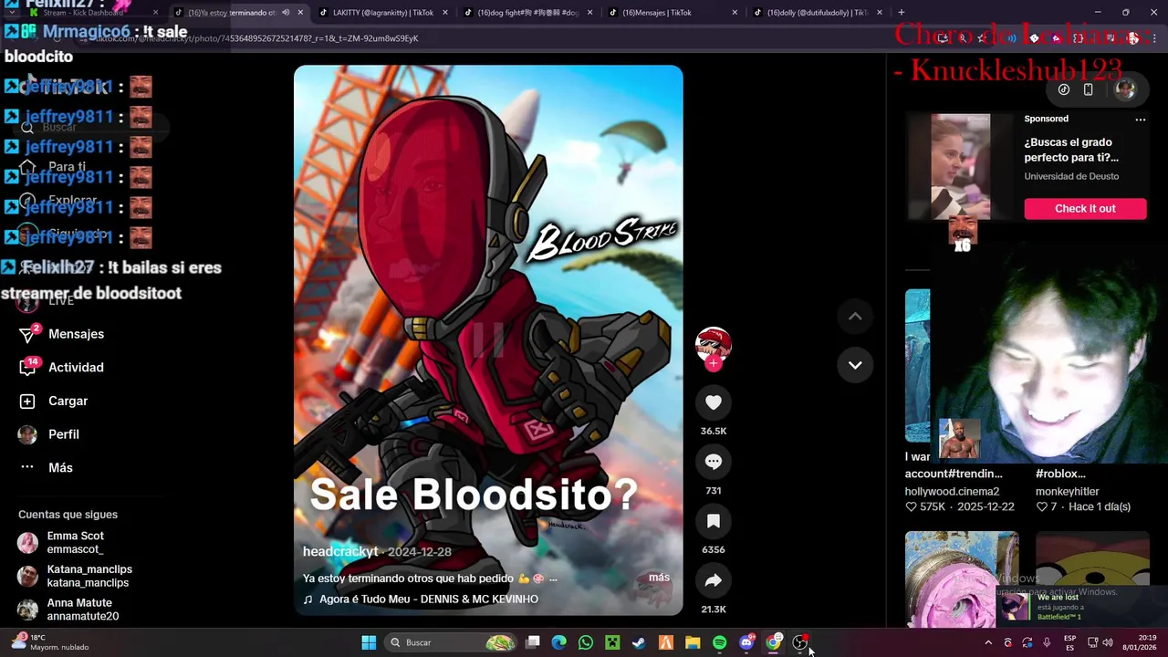
Task: Click headcrackyt username on video
Action: pyautogui.click(x=340, y=552)
